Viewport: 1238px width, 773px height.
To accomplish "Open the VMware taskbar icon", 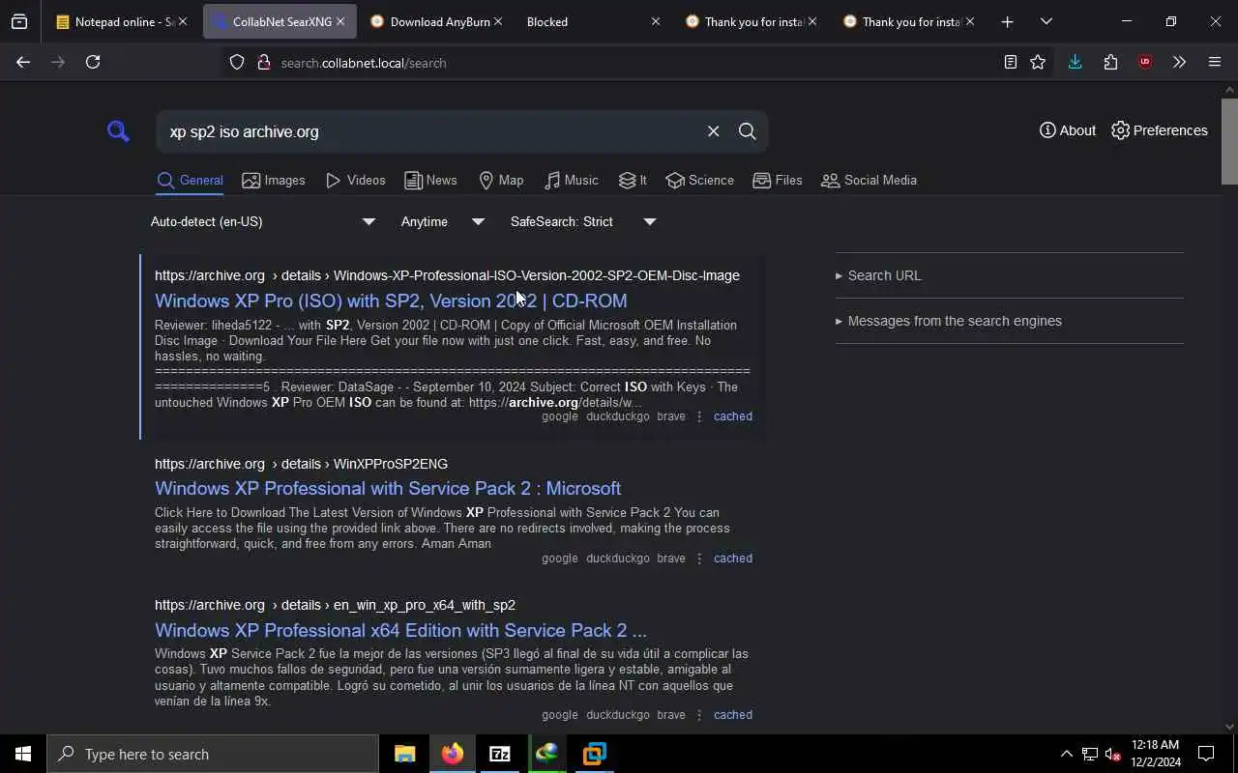I will [595, 754].
